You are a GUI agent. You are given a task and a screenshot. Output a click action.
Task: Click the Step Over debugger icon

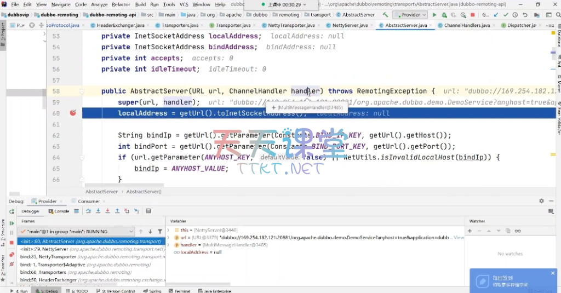(88, 211)
